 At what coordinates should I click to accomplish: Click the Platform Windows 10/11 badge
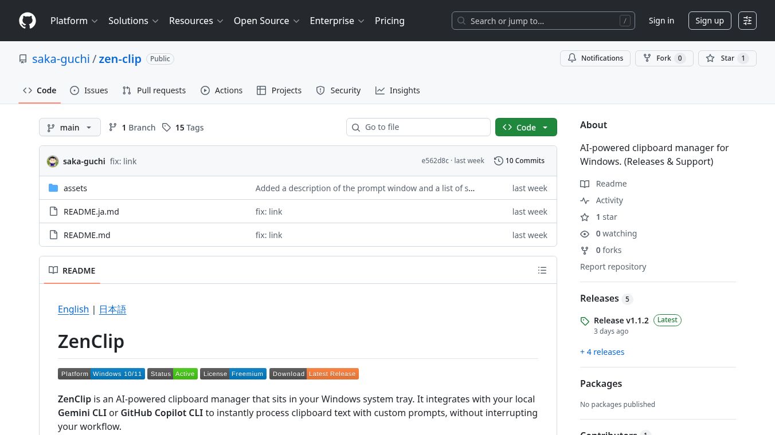pyautogui.click(x=101, y=374)
